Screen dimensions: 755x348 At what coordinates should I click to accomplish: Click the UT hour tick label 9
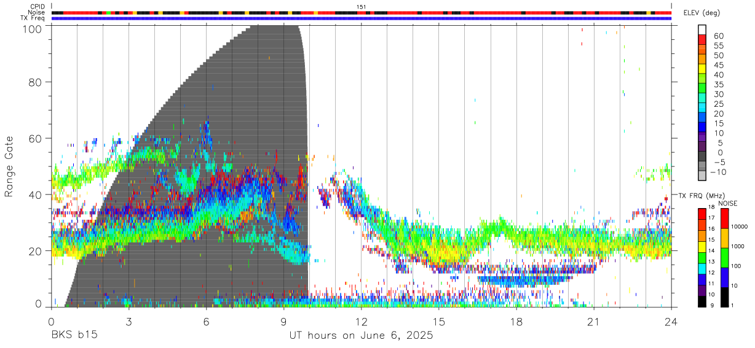click(284, 320)
